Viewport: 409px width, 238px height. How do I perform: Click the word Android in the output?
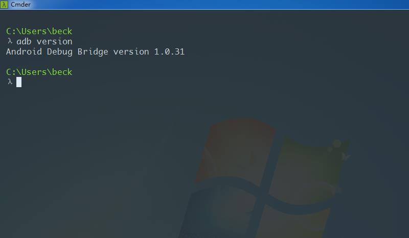coord(24,51)
